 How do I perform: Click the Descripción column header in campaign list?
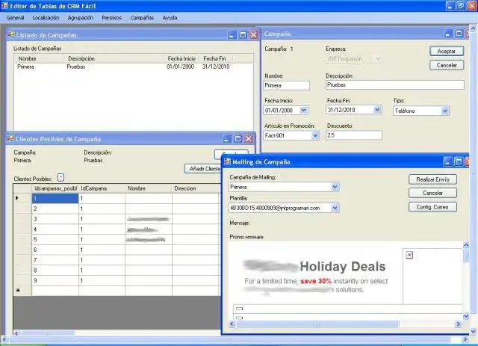coord(114,58)
